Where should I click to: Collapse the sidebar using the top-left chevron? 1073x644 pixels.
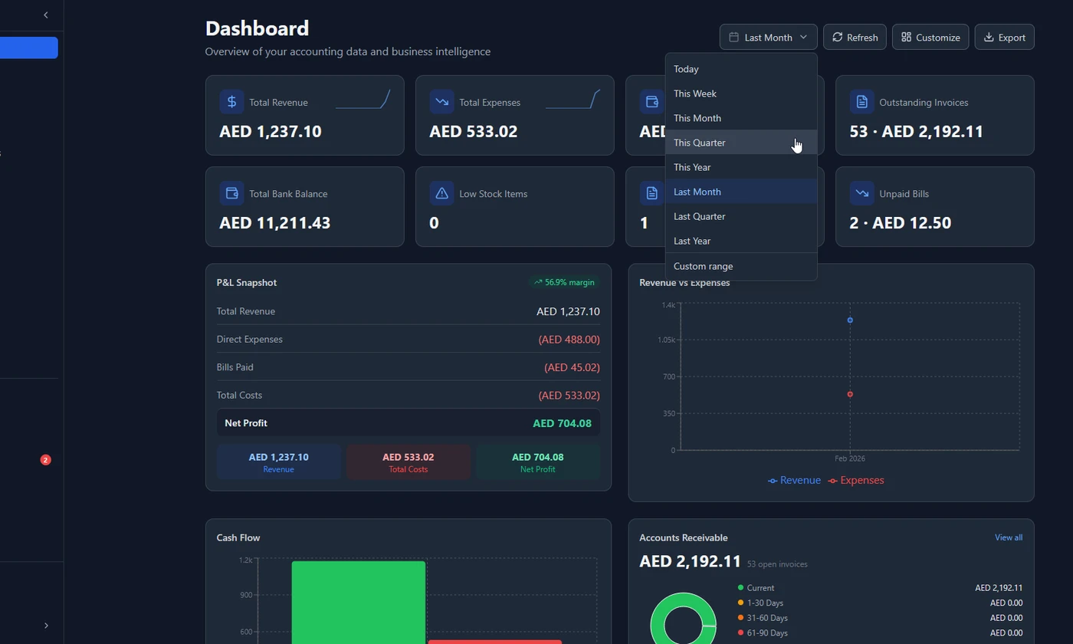coord(44,15)
